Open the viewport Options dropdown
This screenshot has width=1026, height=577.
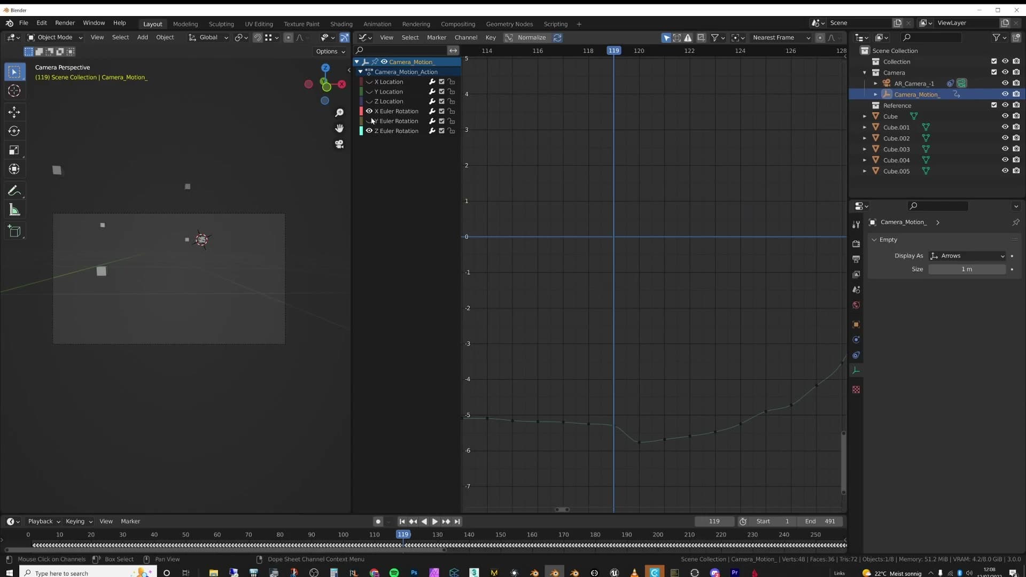pos(330,51)
